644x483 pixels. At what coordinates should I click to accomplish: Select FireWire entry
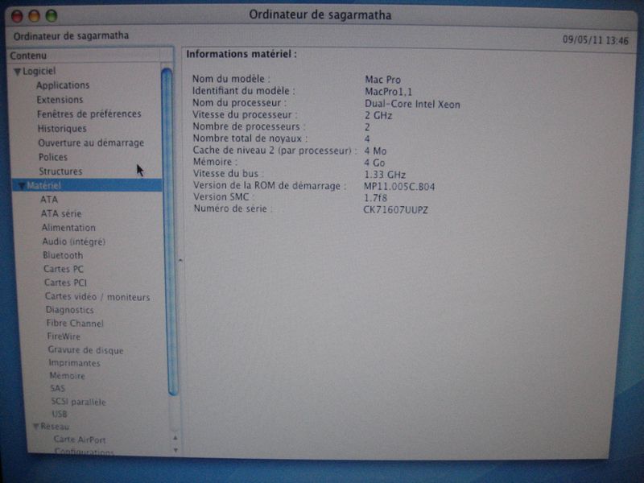point(64,336)
